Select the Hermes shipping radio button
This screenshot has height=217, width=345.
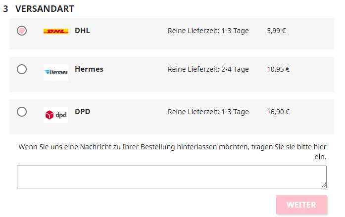(x=22, y=69)
